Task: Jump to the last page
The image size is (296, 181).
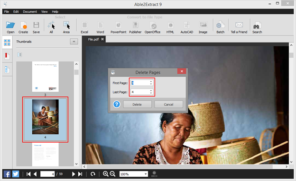Action: point(80,174)
